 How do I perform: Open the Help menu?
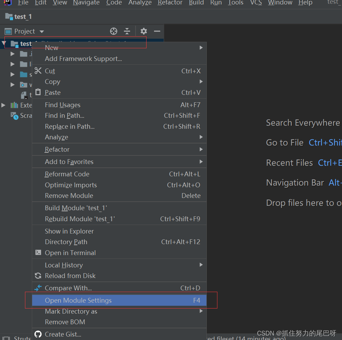305,3
